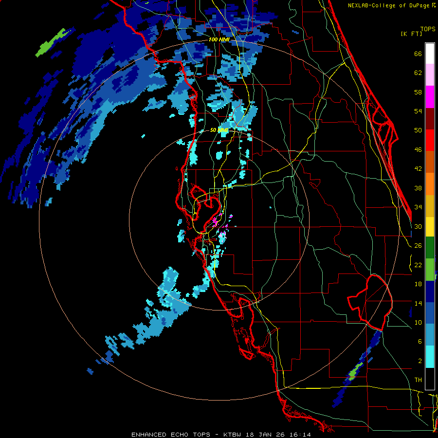
Task: Pick the dark orange legend swatch
Action: 430,162
